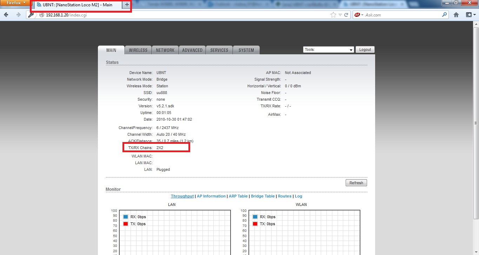This screenshot has width=479, height=255.
Task: Open the SYSTEM tab
Action: [x=246, y=50]
